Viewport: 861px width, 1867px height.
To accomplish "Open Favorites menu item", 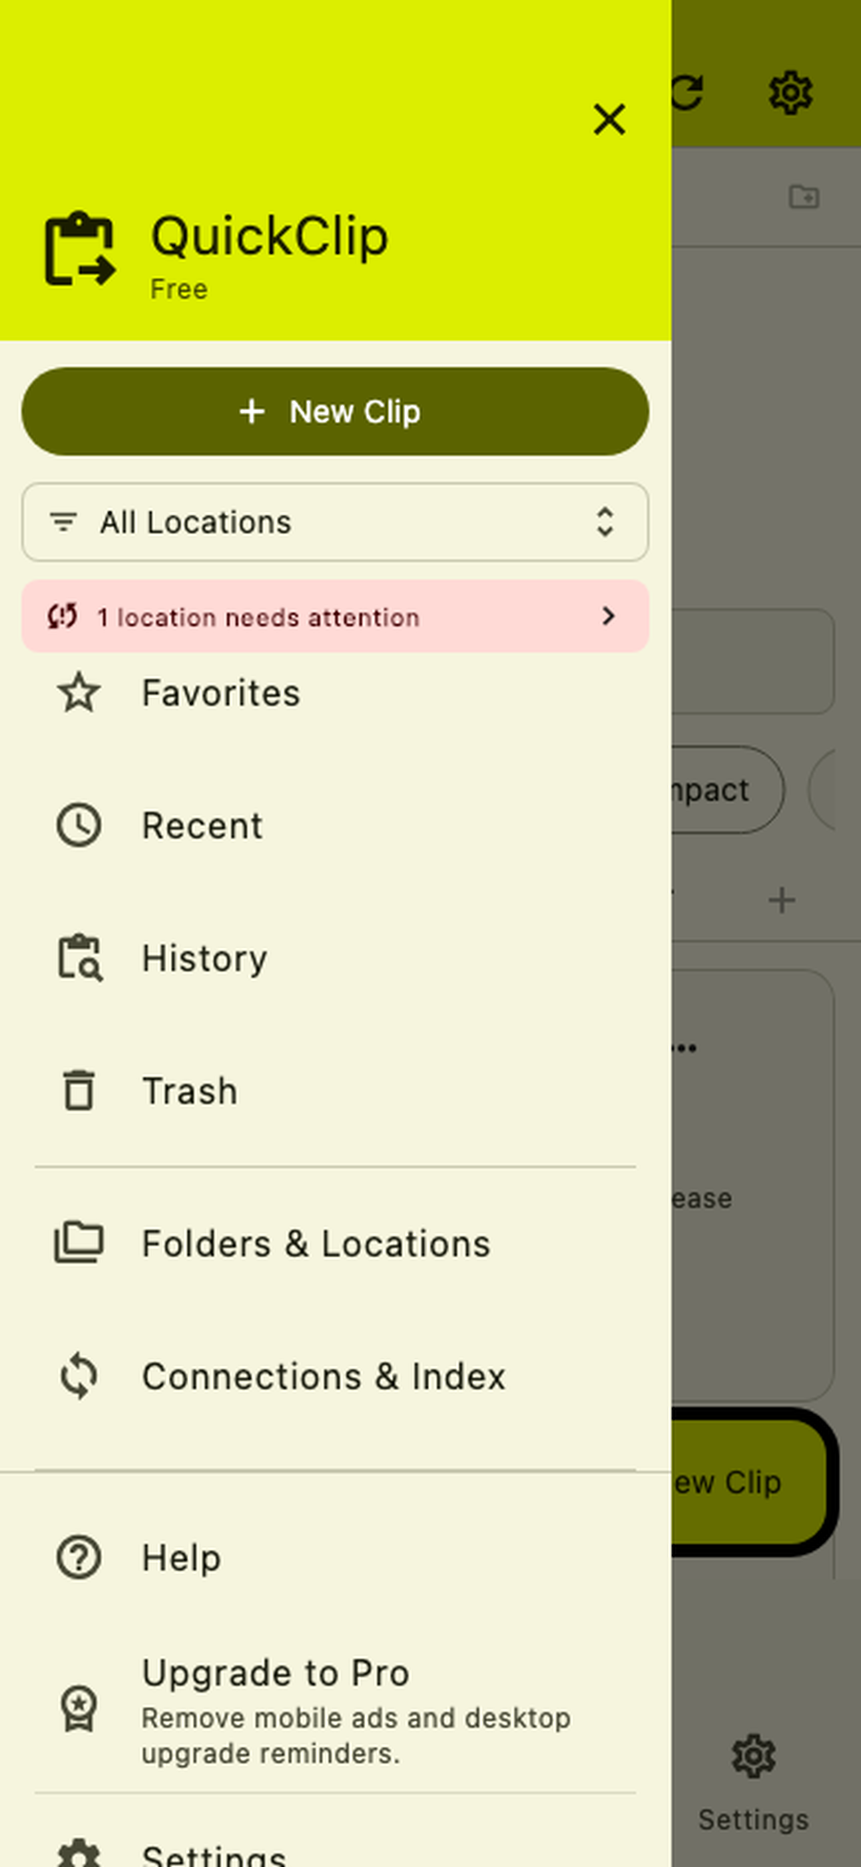I will [335, 693].
